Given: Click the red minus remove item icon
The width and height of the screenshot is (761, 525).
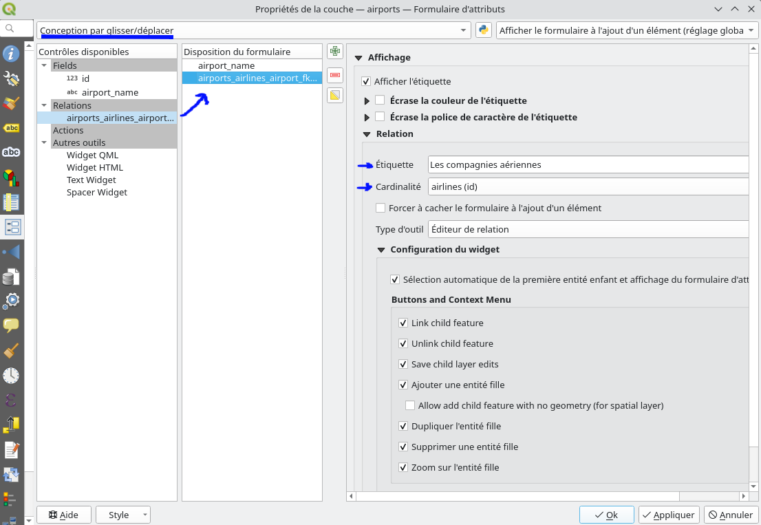Looking at the screenshot, I should point(335,75).
